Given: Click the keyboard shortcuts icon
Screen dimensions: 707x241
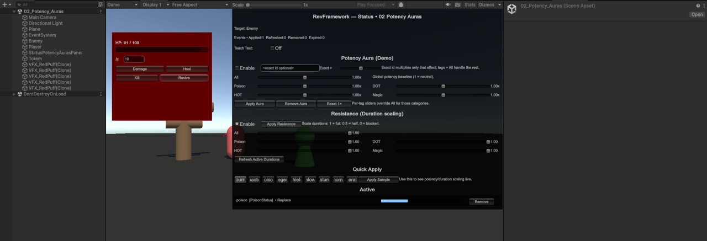Looking at the screenshot, I should pyautogui.click(x=458, y=4).
